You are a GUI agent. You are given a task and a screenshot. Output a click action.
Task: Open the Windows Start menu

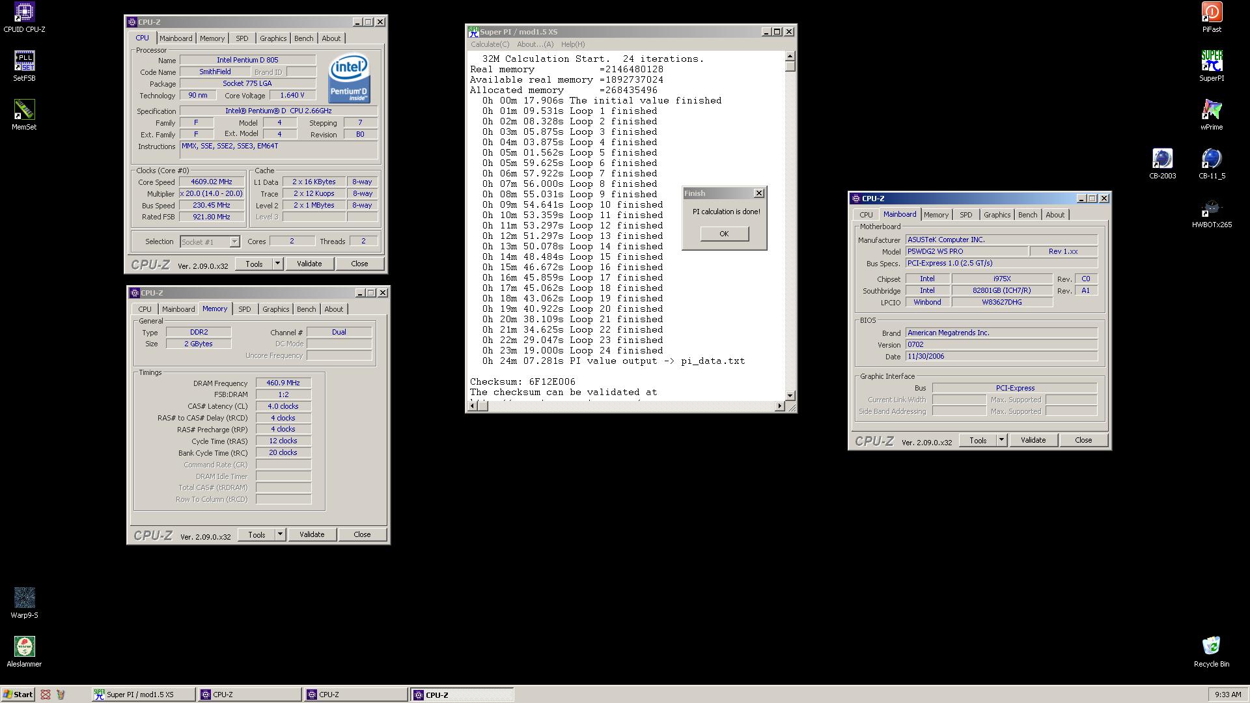(x=18, y=695)
